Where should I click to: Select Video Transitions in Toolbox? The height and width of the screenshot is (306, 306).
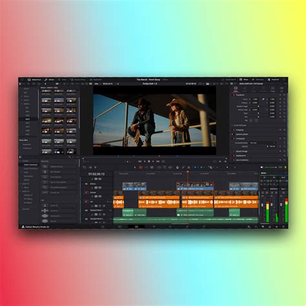30,165
